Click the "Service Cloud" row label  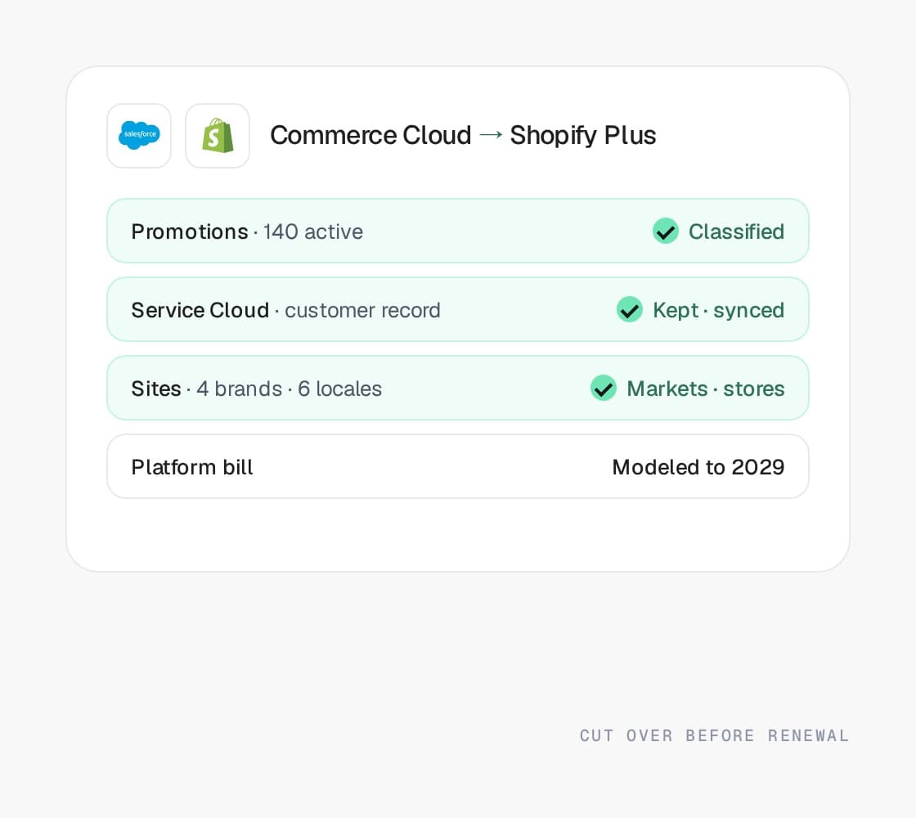[200, 310]
